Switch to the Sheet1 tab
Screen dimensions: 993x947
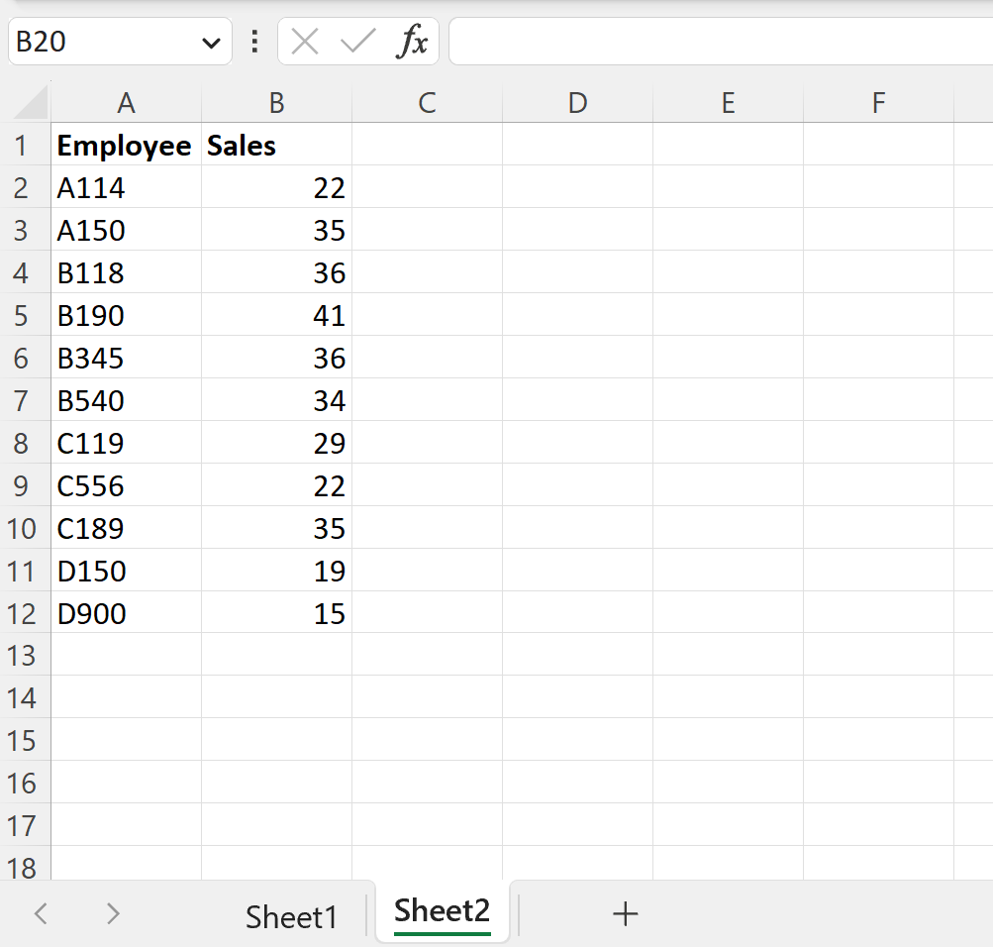click(x=291, y=916)
